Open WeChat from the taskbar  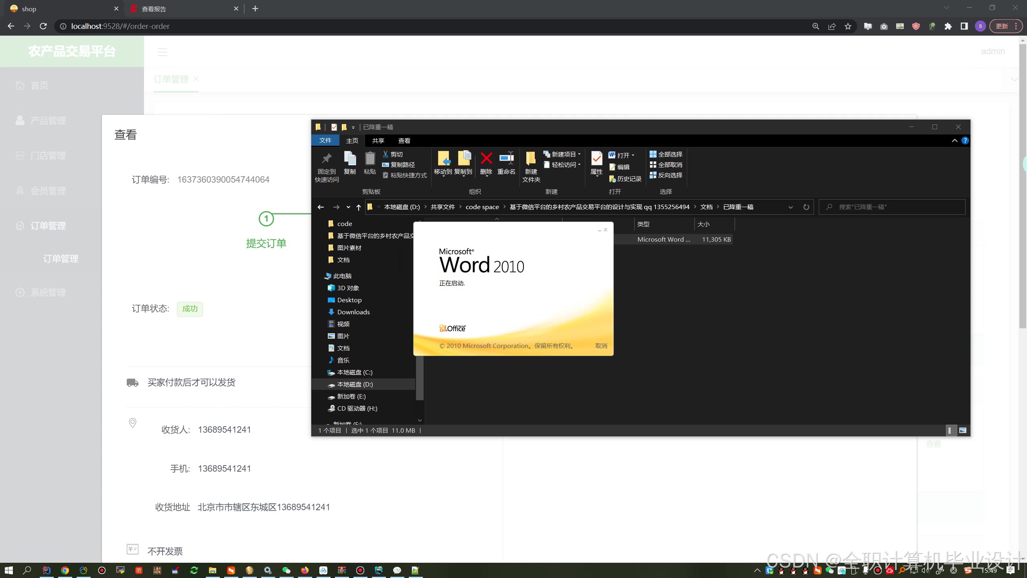[286, 570]
